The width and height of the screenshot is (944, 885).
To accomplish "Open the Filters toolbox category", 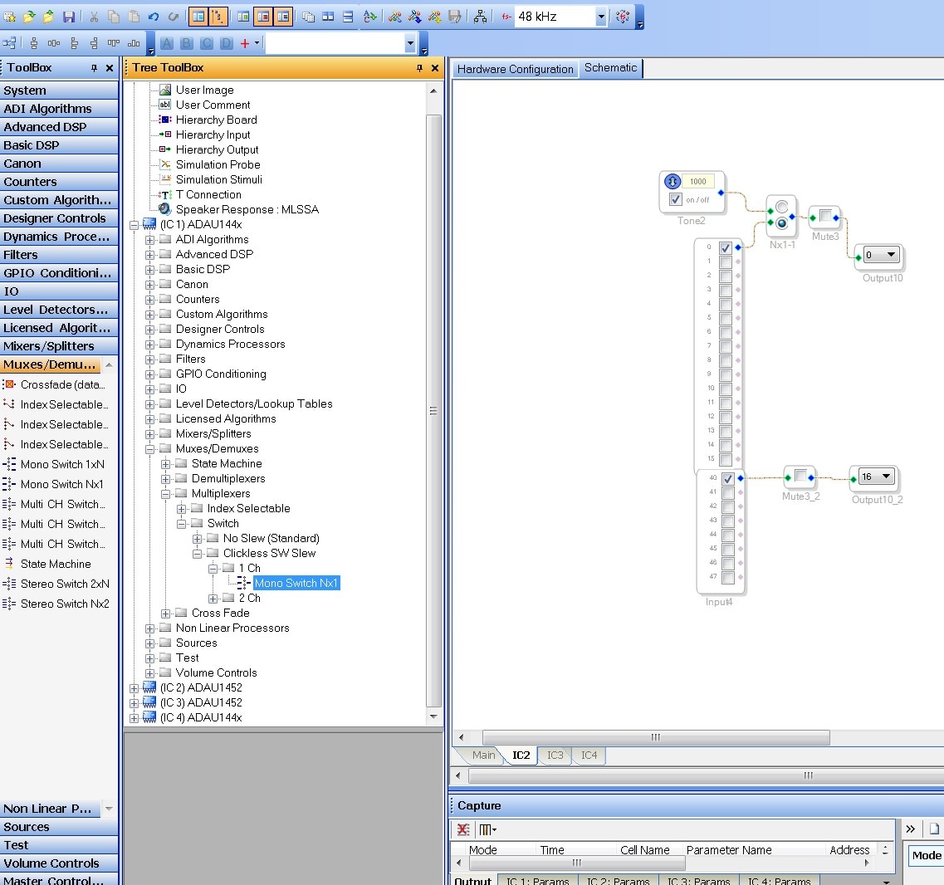I will 59,255.
